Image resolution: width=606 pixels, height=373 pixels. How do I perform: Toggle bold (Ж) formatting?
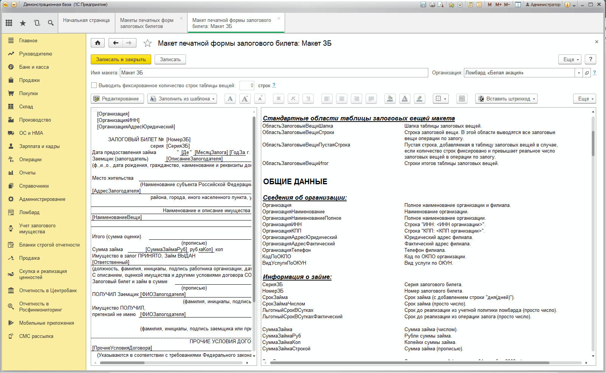pyautogui.click(x=279, y=99)
